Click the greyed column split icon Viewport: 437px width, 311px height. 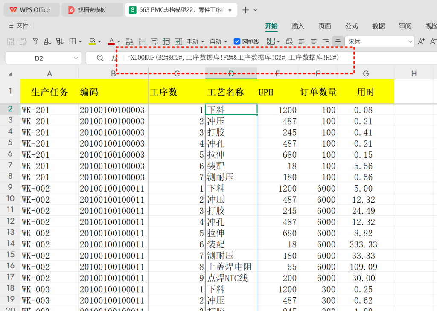click(142, 41)
